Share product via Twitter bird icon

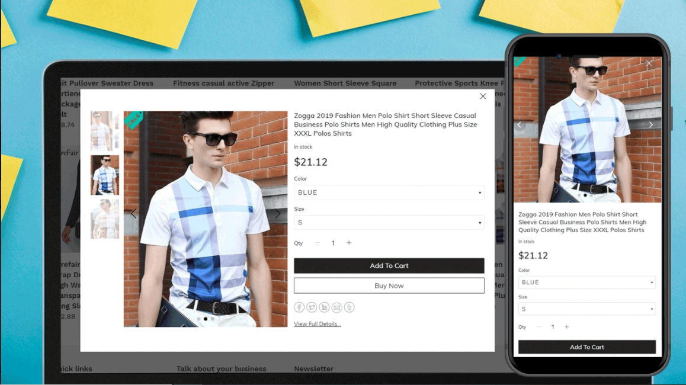(312, 307)
